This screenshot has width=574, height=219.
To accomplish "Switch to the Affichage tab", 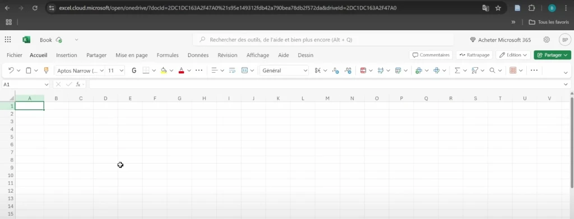I will tap(258, 55).
